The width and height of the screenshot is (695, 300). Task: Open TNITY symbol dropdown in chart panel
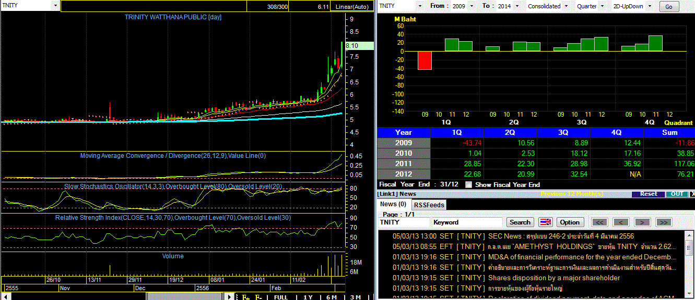56,6
